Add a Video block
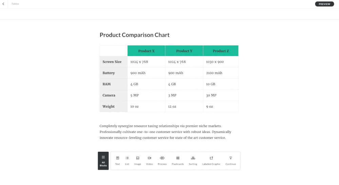339x185 pixels. click(x=149, y=161)
